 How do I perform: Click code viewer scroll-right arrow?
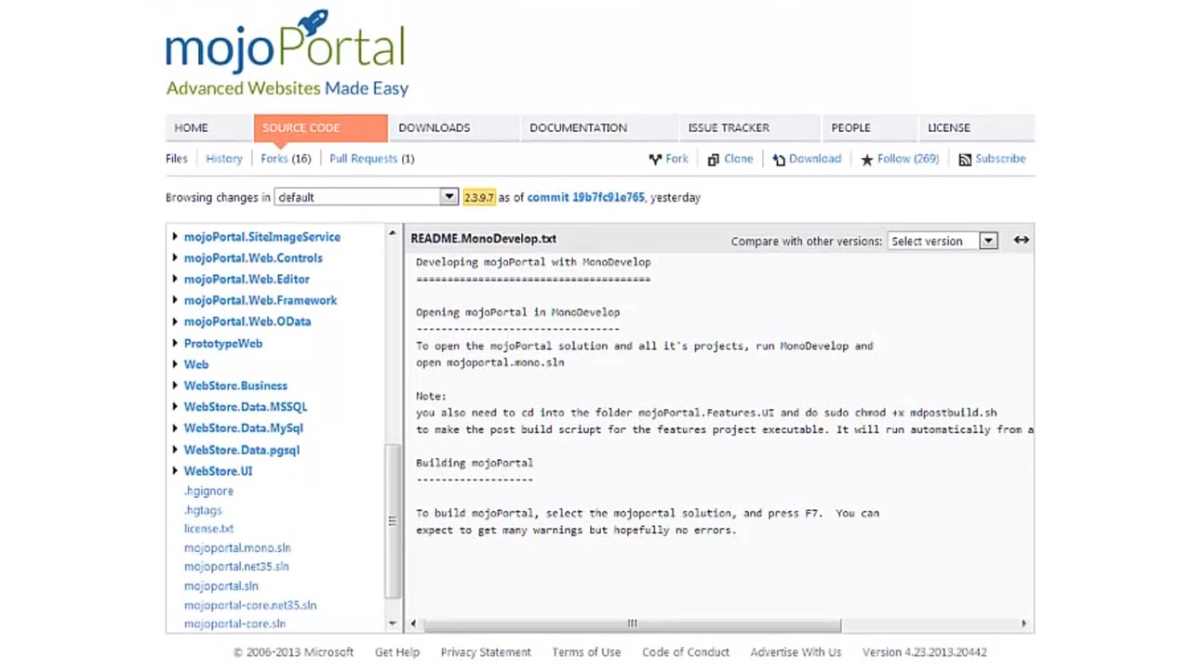(x=1024, y=623)
